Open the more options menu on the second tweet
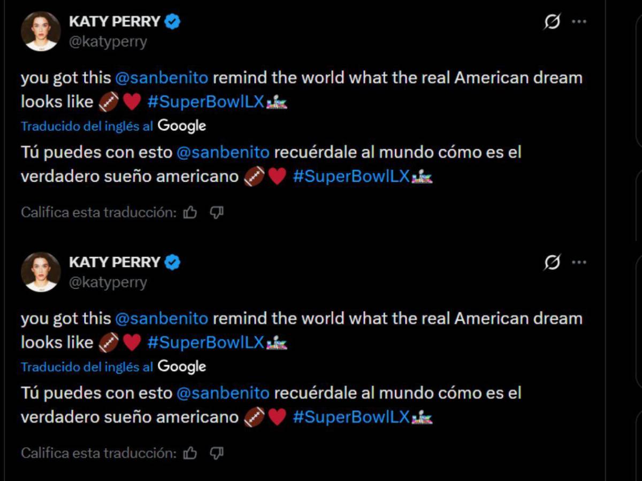642x481 pixels. [579, 262]
